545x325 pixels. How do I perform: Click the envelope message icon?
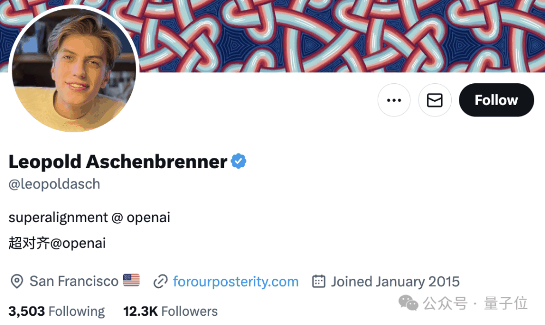[434, 100]
